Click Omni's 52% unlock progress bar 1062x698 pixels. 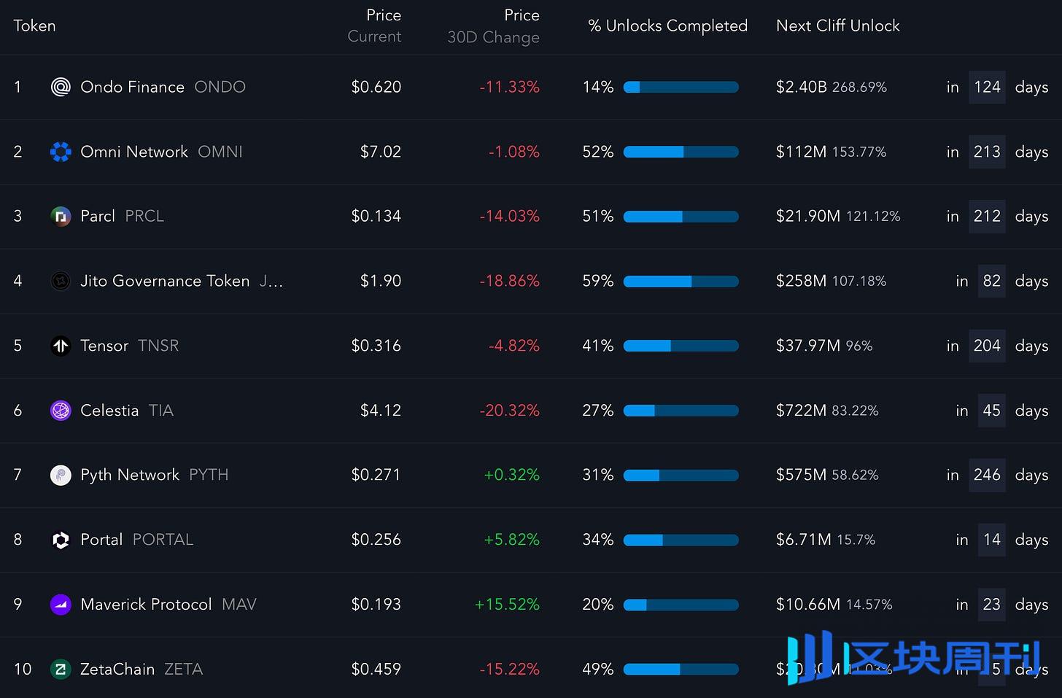coord(681,152)
